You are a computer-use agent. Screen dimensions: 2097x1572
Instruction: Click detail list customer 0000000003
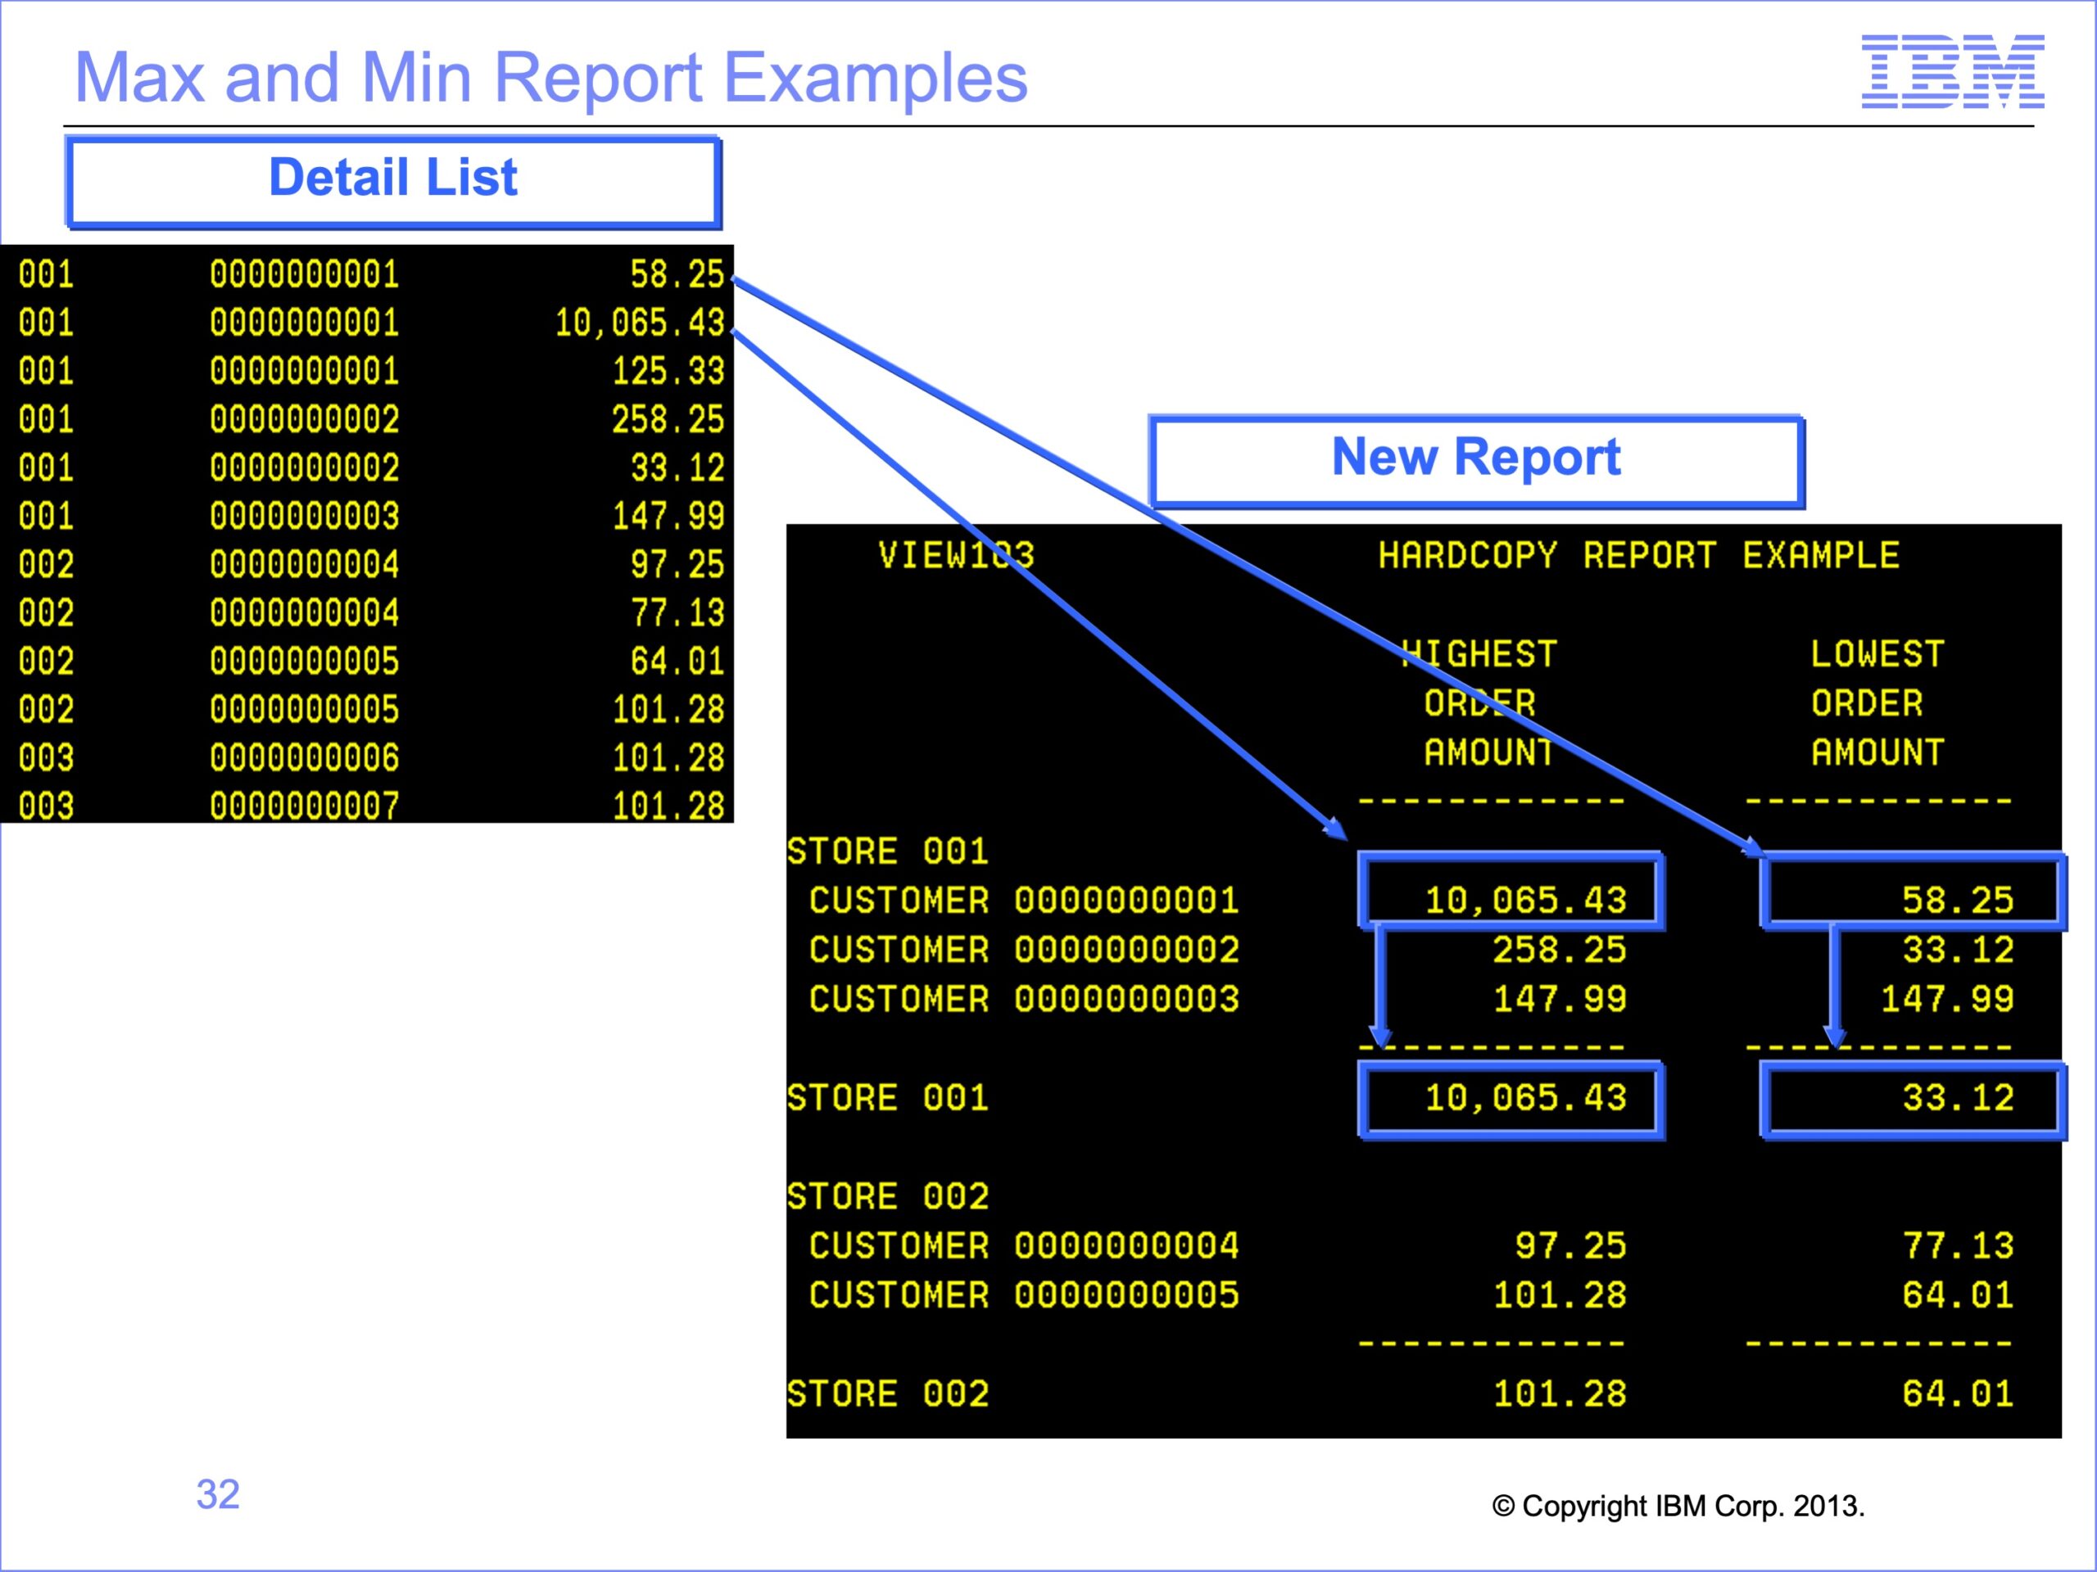(x=305, y=517)
